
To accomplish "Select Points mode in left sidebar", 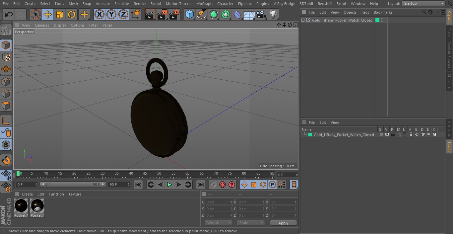I will pyautogui.click(x=6, y=81).
